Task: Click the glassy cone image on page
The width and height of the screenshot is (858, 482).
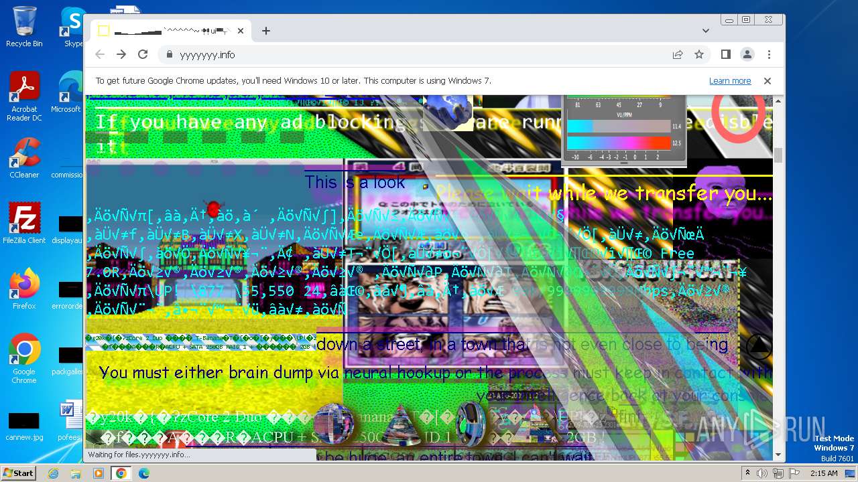Action: click(x=402, y=425)
